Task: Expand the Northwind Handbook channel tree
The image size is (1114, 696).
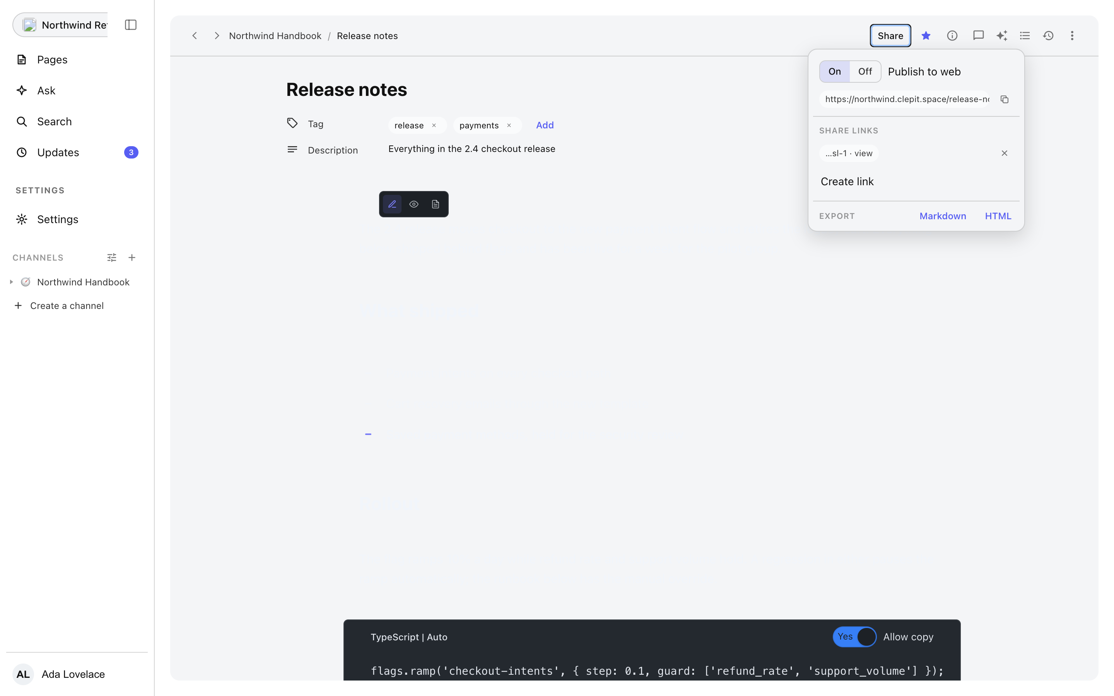Action: click(12, 282)
